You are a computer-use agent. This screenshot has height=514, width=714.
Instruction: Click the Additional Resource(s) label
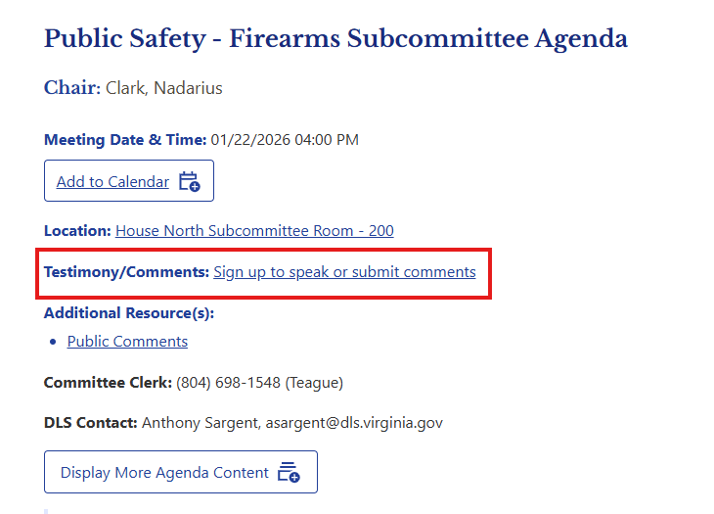(x=128, y=313)
